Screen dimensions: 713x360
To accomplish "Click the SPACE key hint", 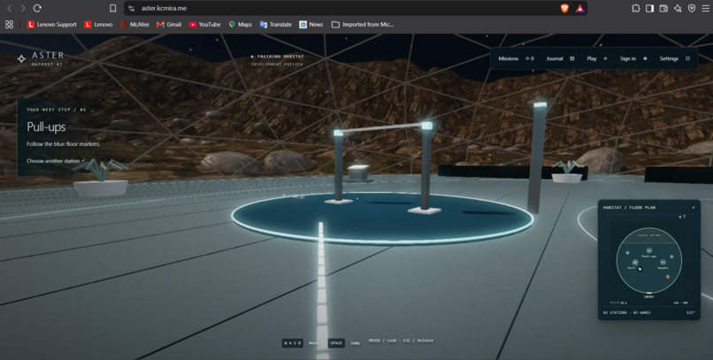I will (336, 343).
